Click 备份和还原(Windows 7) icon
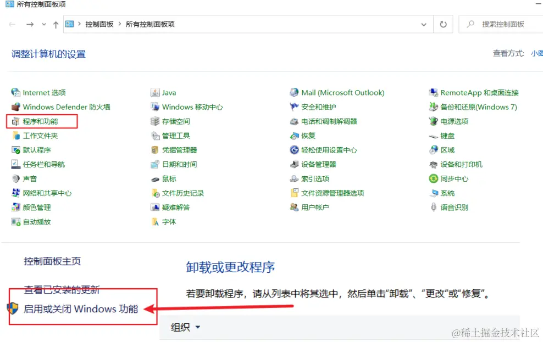543x342 pixels. pyautogui.click(x=433, y=107)
